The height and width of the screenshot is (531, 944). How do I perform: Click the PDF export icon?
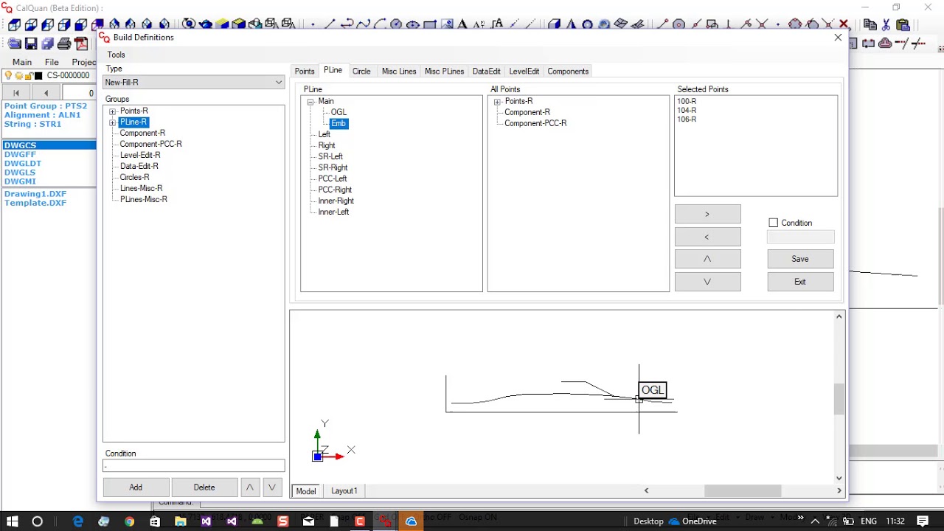(x=80, y=44)
